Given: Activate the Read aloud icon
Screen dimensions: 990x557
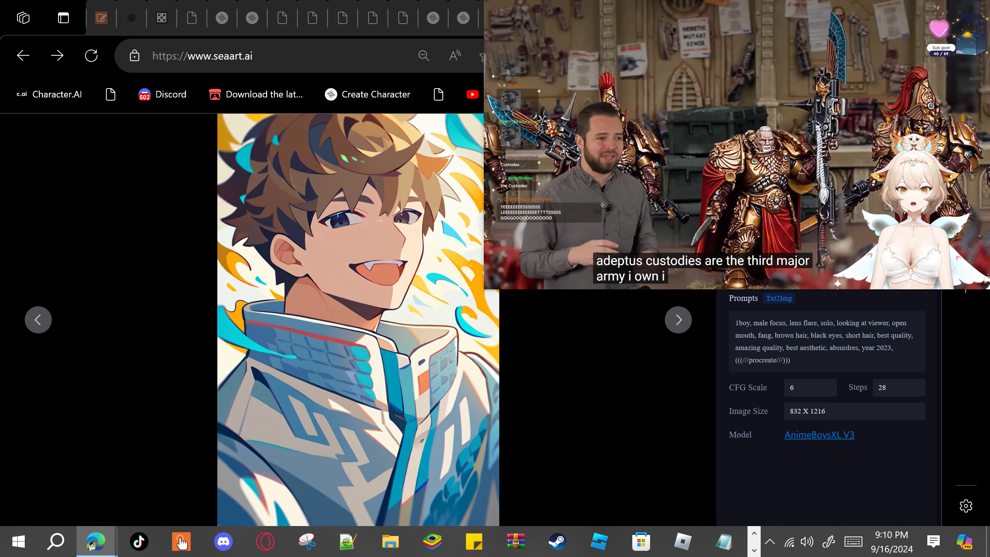Looking at the screenshot, I should point(455,56).
